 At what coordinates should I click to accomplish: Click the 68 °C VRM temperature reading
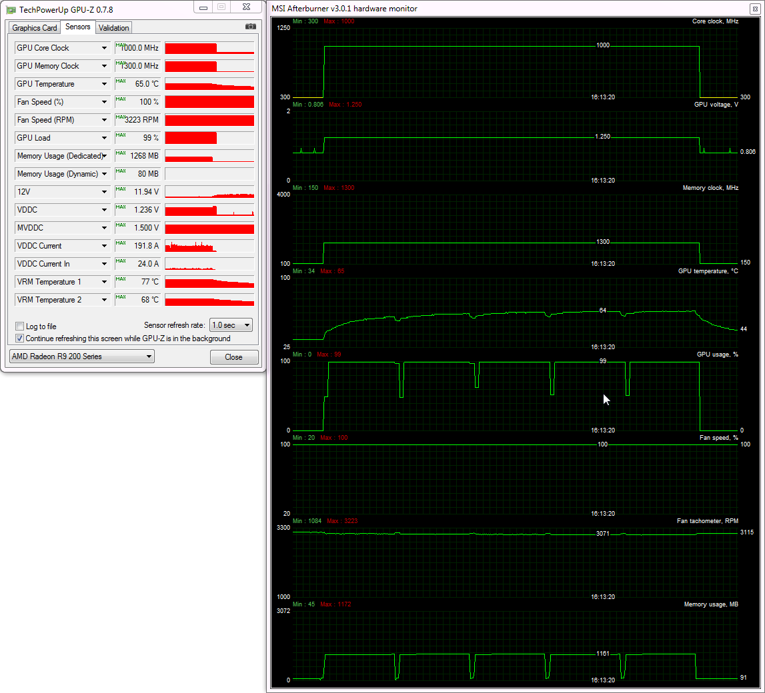[137, 301]
